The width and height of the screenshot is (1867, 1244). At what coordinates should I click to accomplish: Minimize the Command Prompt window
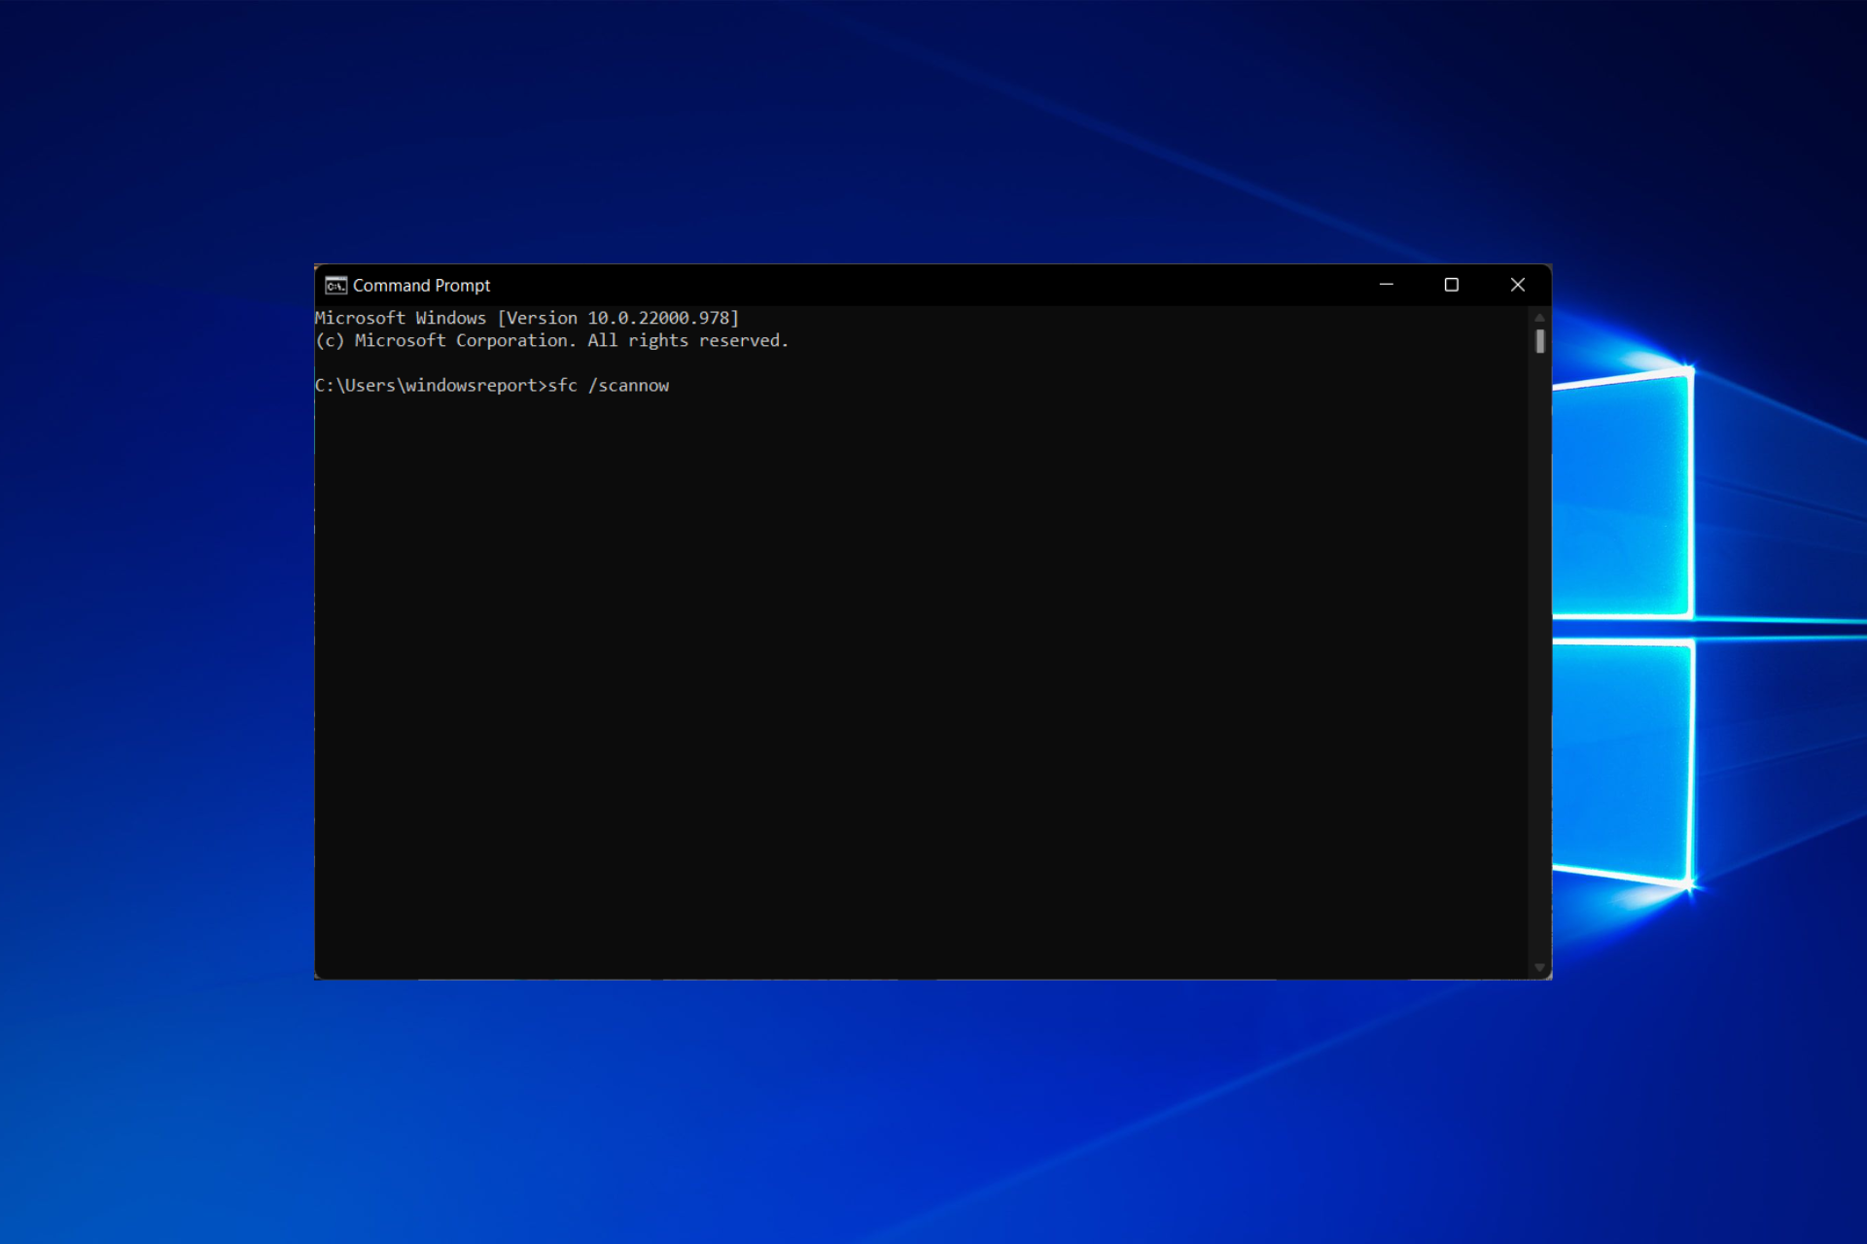click(1387, 285)
